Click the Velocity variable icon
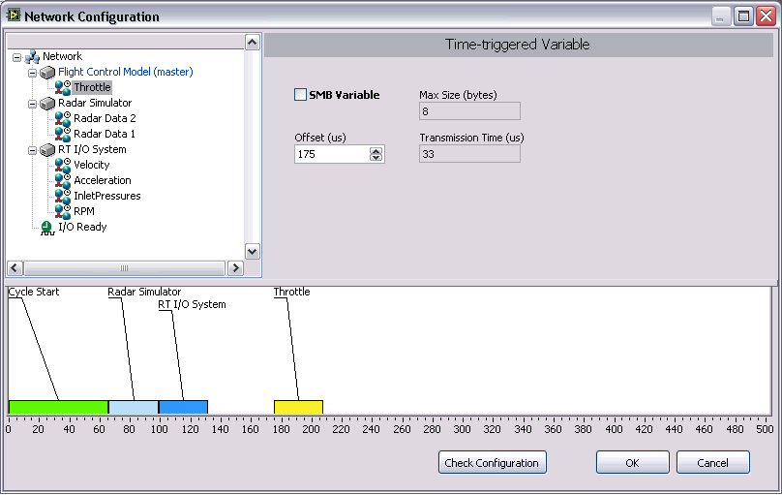Viewport: 782px width, 495px height. click(63, 165)
